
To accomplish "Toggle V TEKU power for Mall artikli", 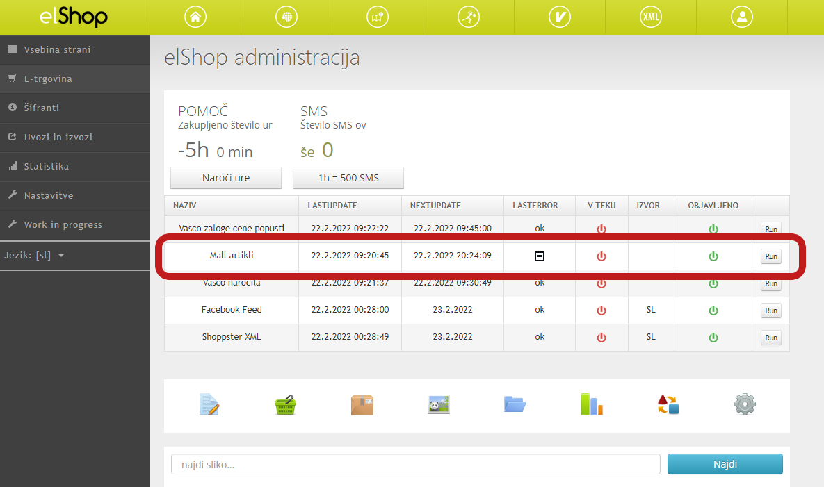I will pyautogui.click(x=601, y=256).
